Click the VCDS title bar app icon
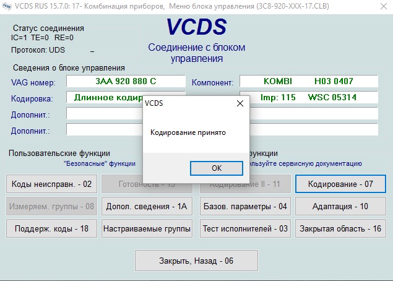 pos(7,6)
